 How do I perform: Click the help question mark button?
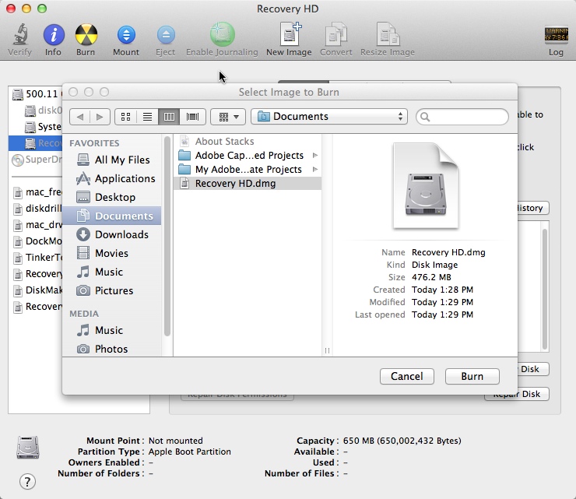(x=27, y=481)
